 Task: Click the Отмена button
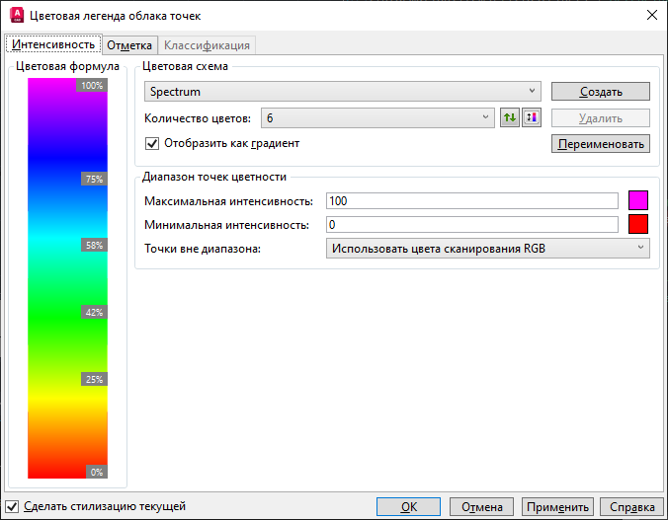pyautogui.click(x=482, y=507)
